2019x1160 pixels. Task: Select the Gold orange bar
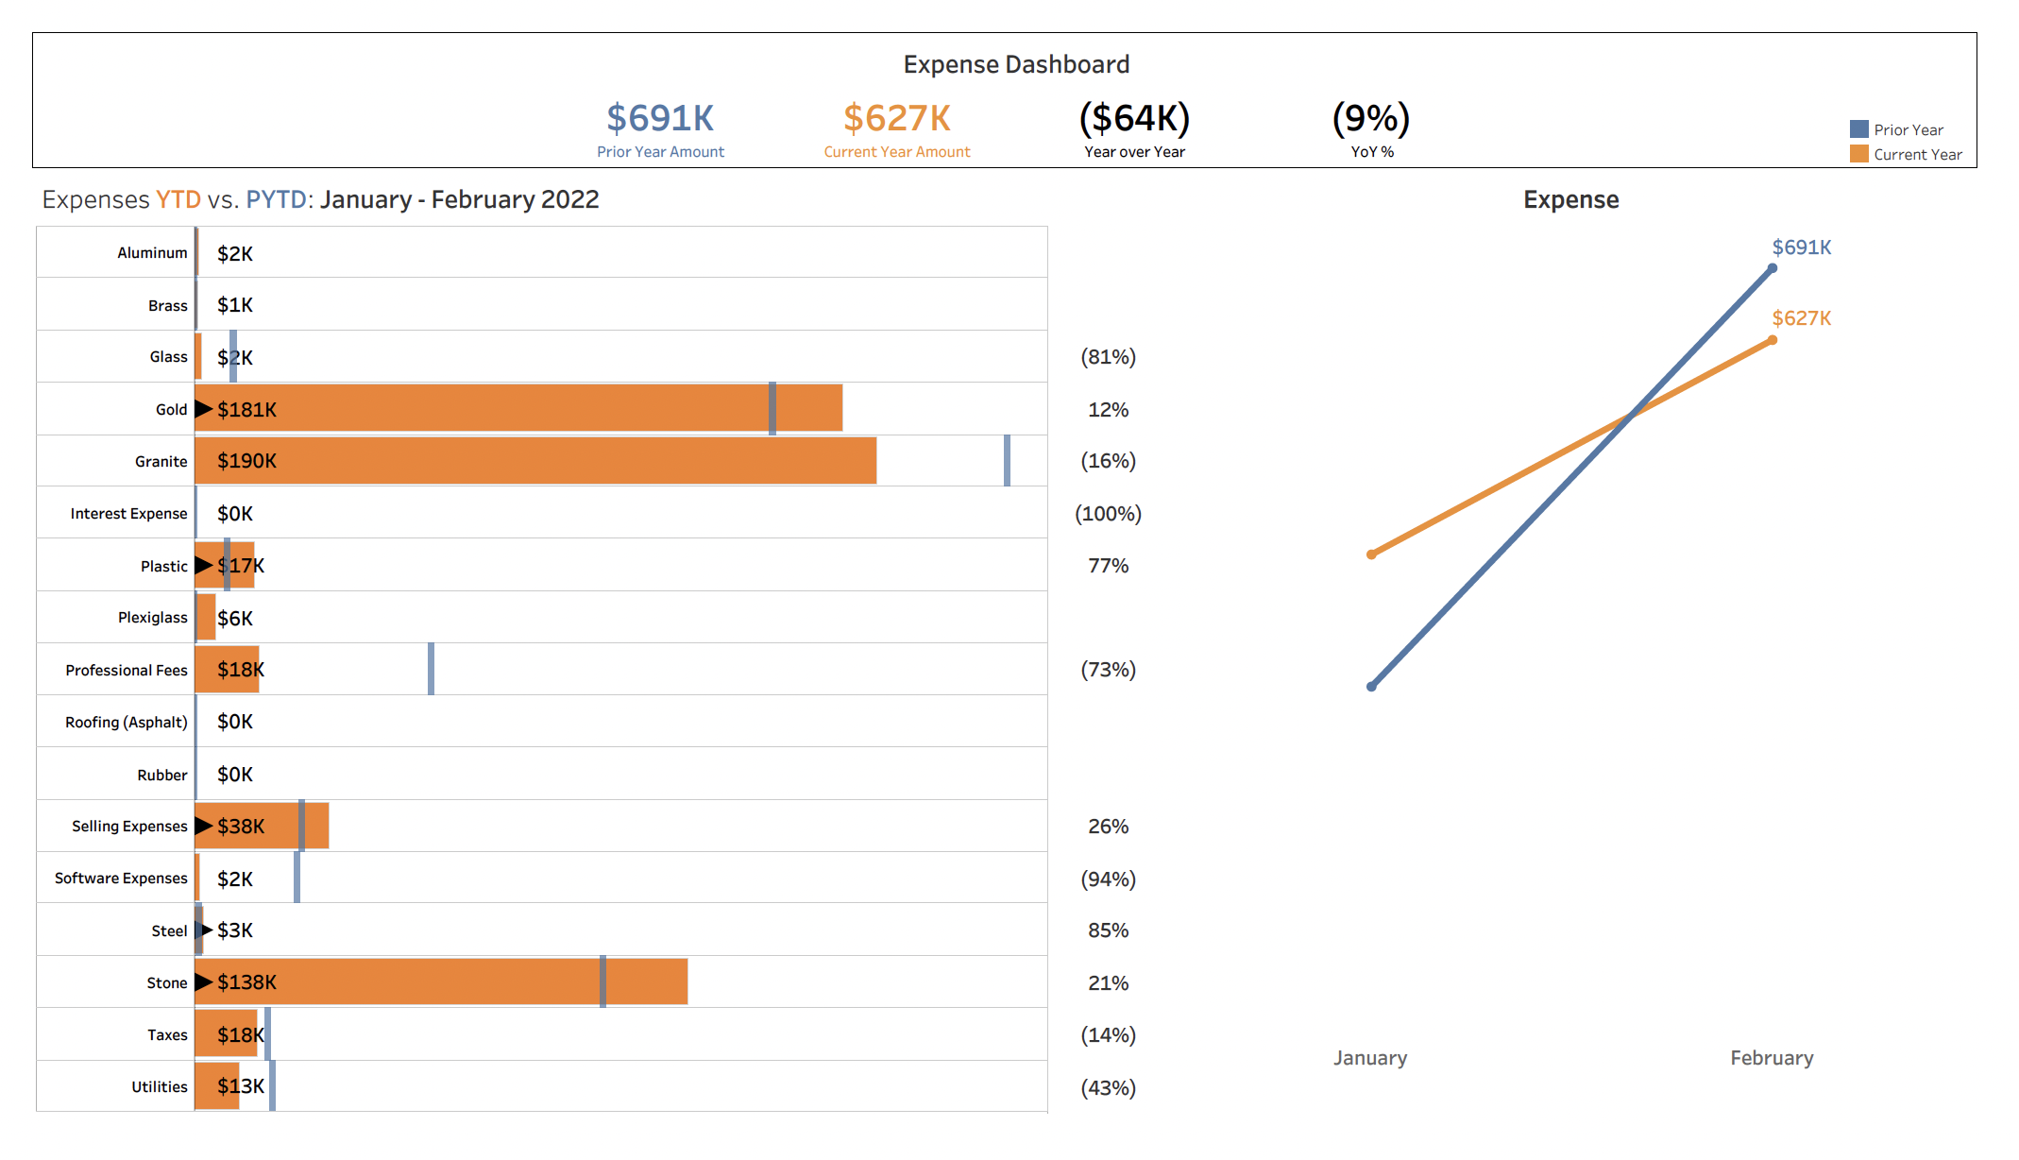(x=518, y=409)
